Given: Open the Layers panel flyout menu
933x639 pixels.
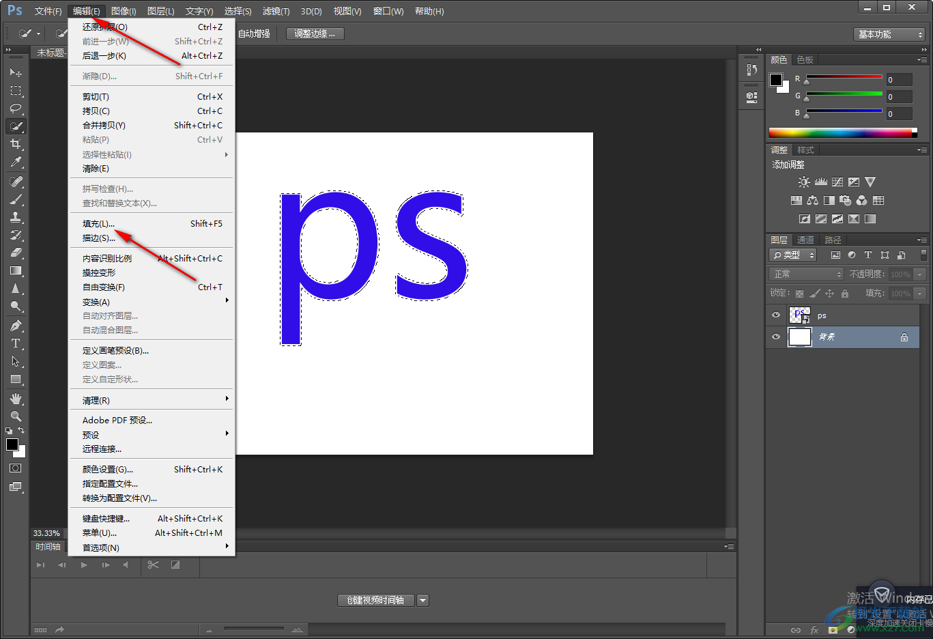Looking at the screenshot, I should point(922,240).
